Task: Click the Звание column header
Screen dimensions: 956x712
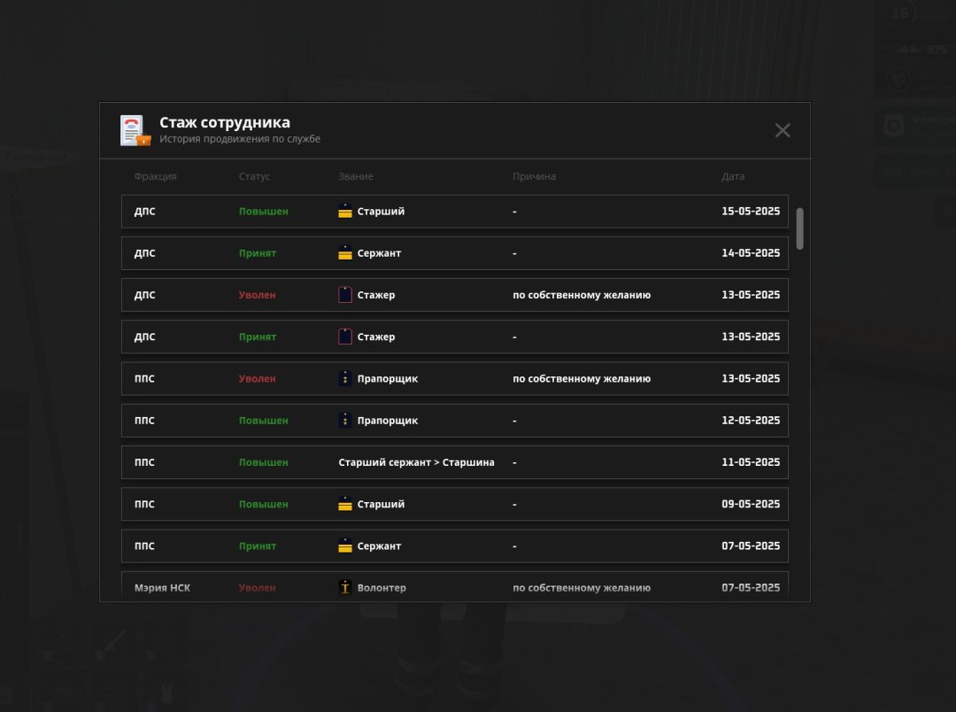Action: pos(356,176)
